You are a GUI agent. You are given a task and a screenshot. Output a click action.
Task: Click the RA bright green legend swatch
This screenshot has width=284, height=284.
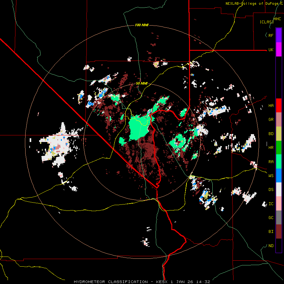279,162
